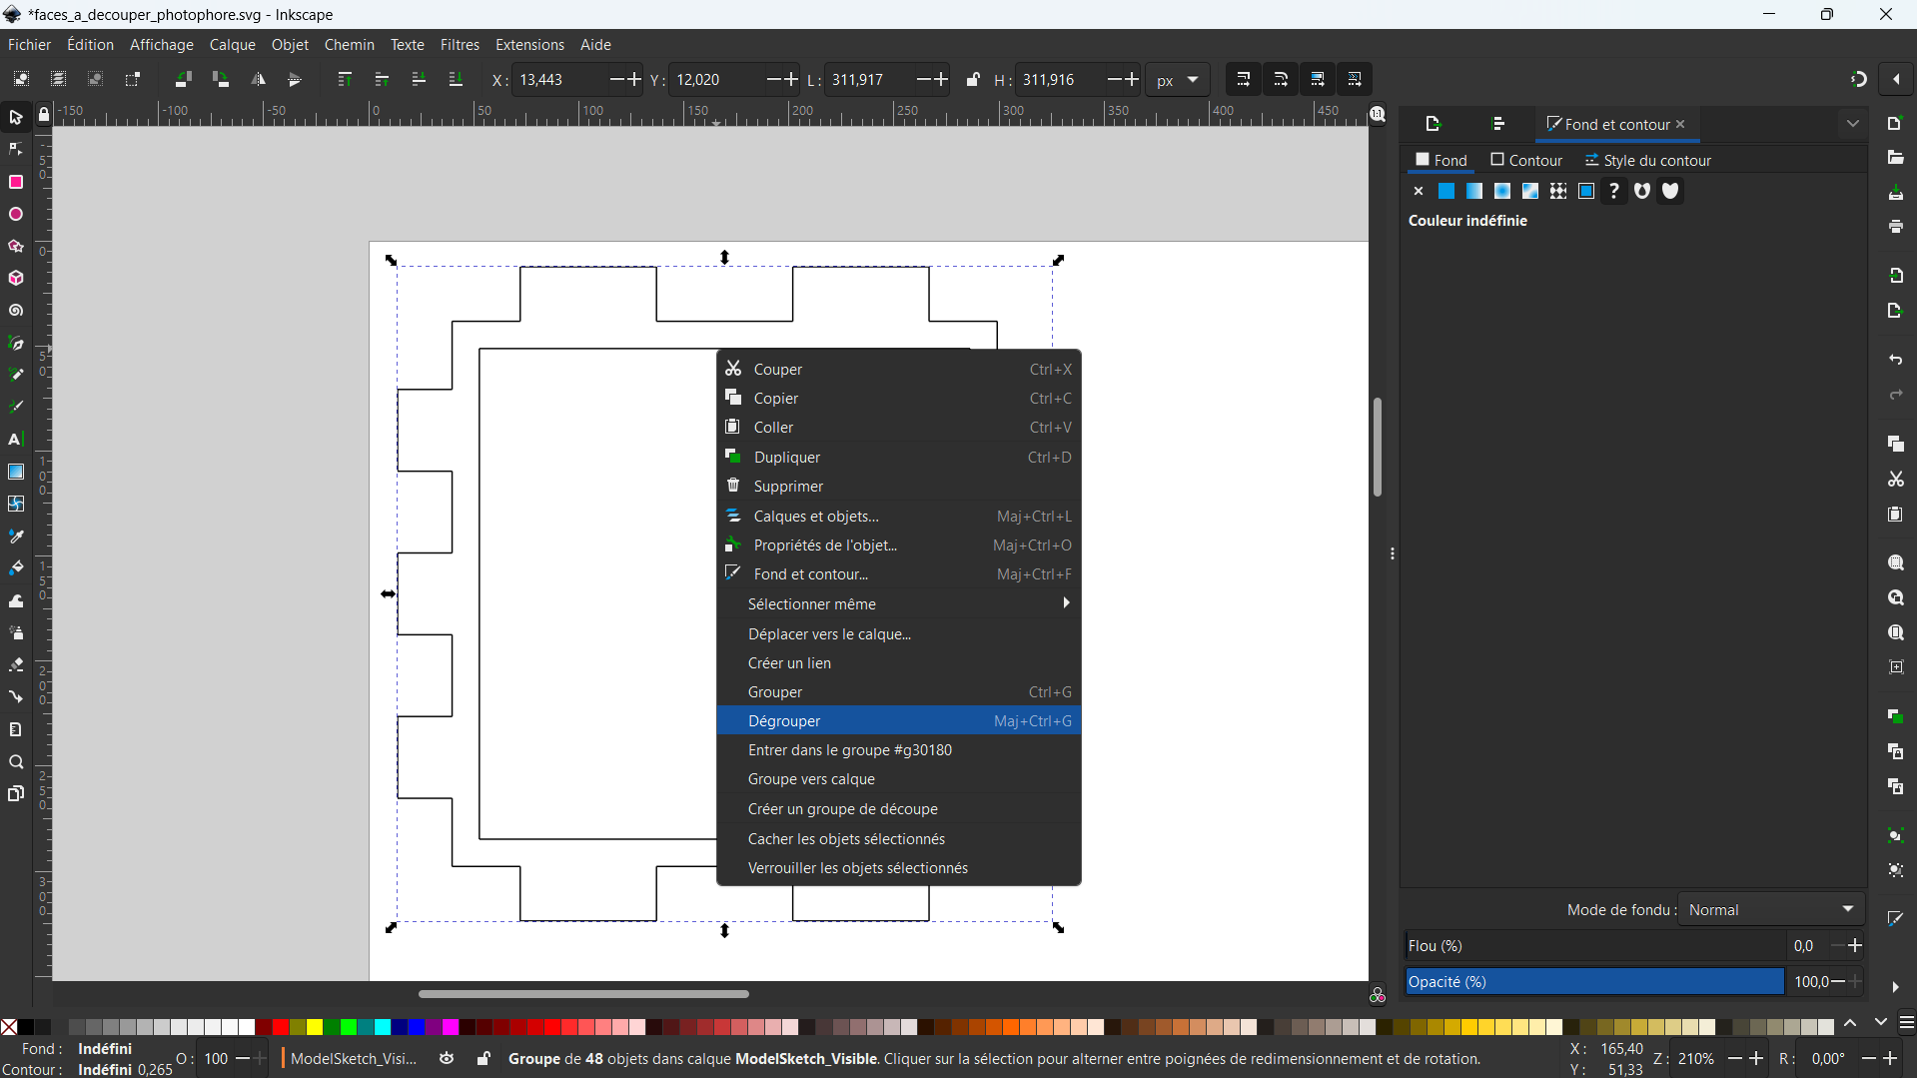Image resolution: width=1917 pixels, height=1078 pixels.
Task: Select the Text tool in toolbox
Action: 16,440
